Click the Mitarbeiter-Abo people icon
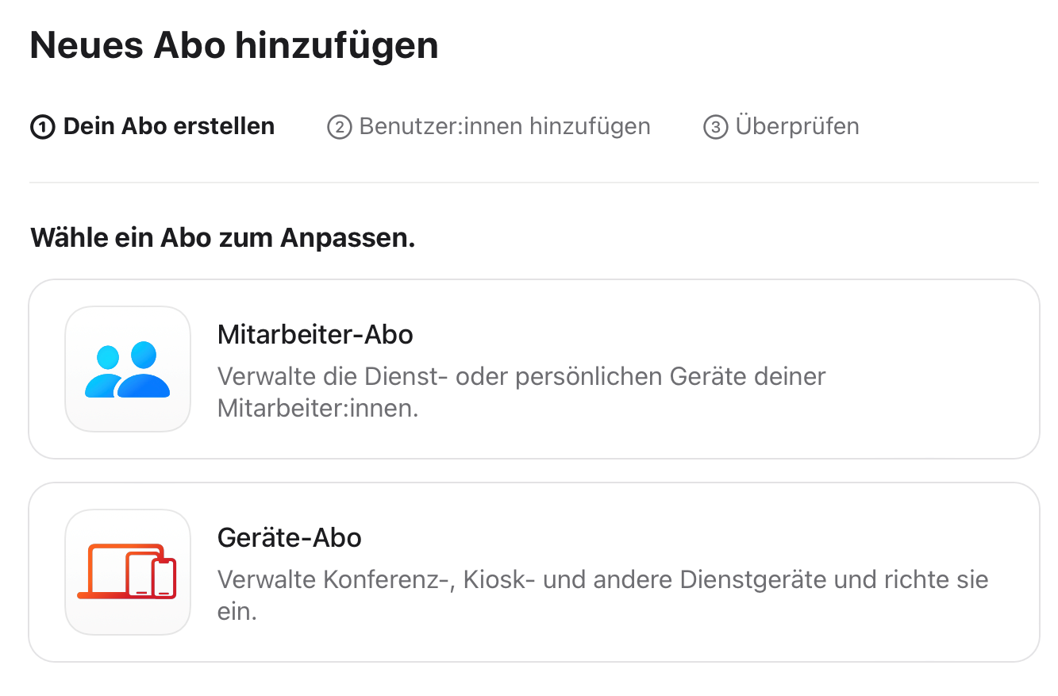The width and height of the screenshot is (1058, 696). (128, 369)
